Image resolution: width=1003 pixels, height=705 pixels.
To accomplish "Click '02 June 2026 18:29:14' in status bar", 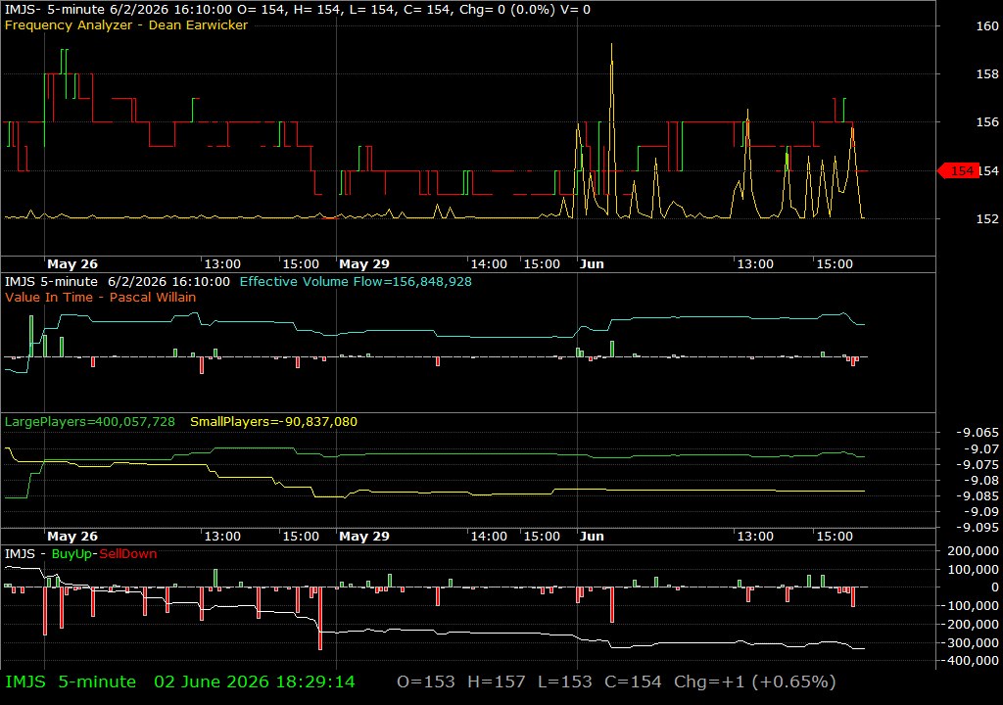I will pyautogui.click(x=255, y=681).
